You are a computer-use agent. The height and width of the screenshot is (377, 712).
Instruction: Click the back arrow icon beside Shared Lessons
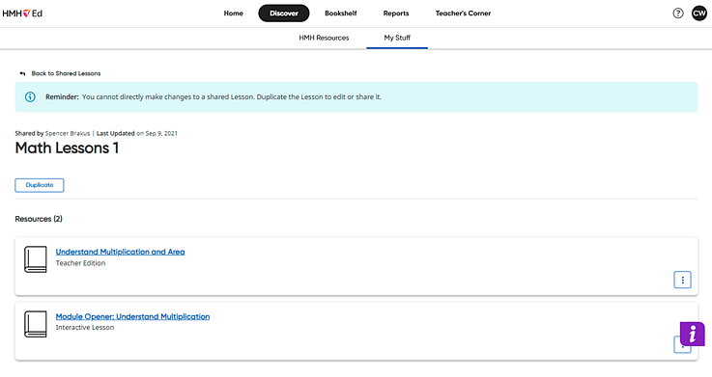point(22,73)
